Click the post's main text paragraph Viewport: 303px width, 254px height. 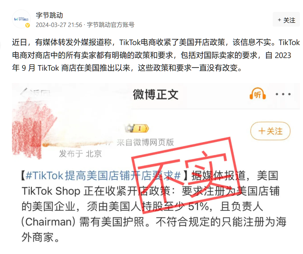(156, 55)
